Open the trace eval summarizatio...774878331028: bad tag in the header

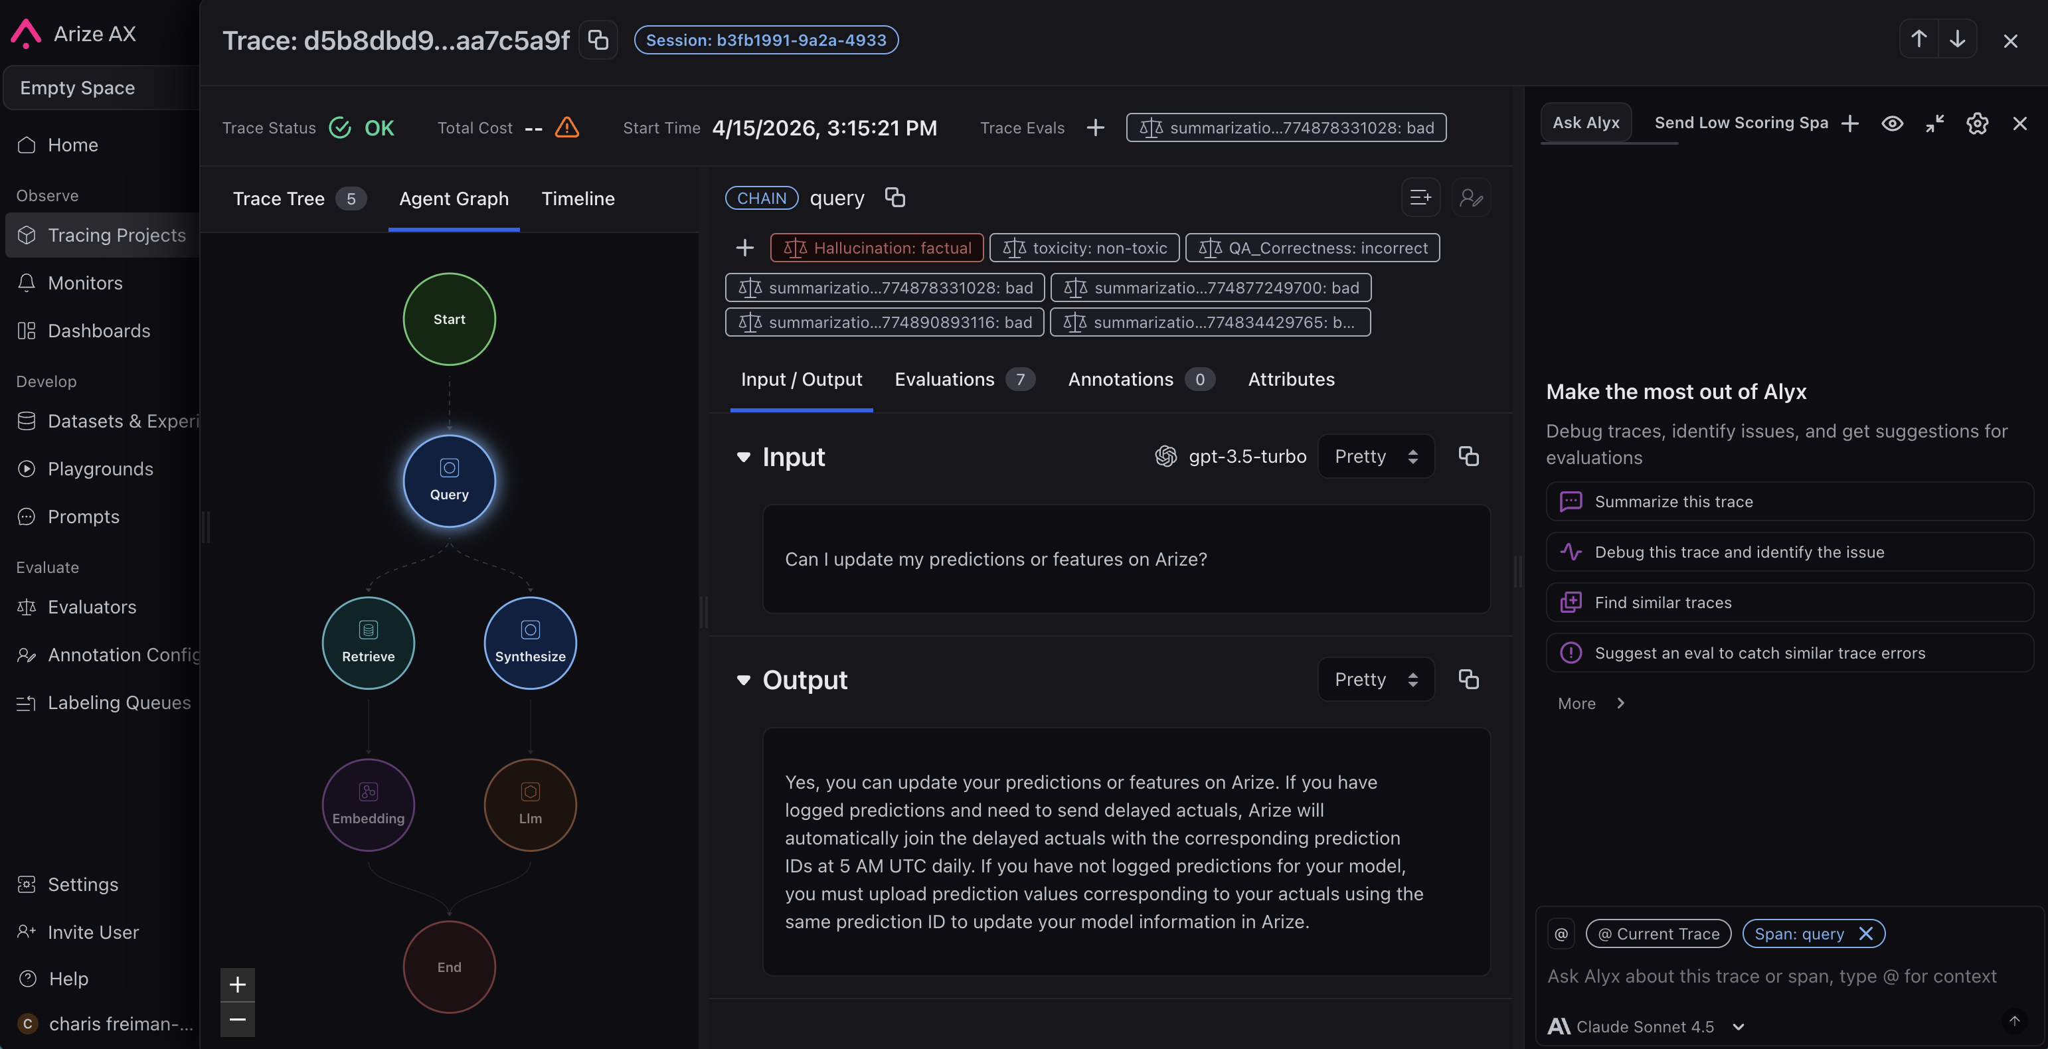tap(1286, 127)
